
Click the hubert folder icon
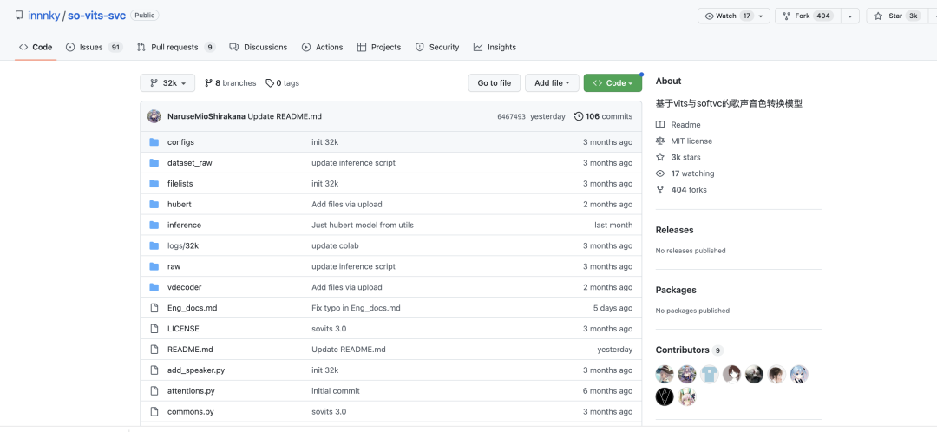coord(154,205)
